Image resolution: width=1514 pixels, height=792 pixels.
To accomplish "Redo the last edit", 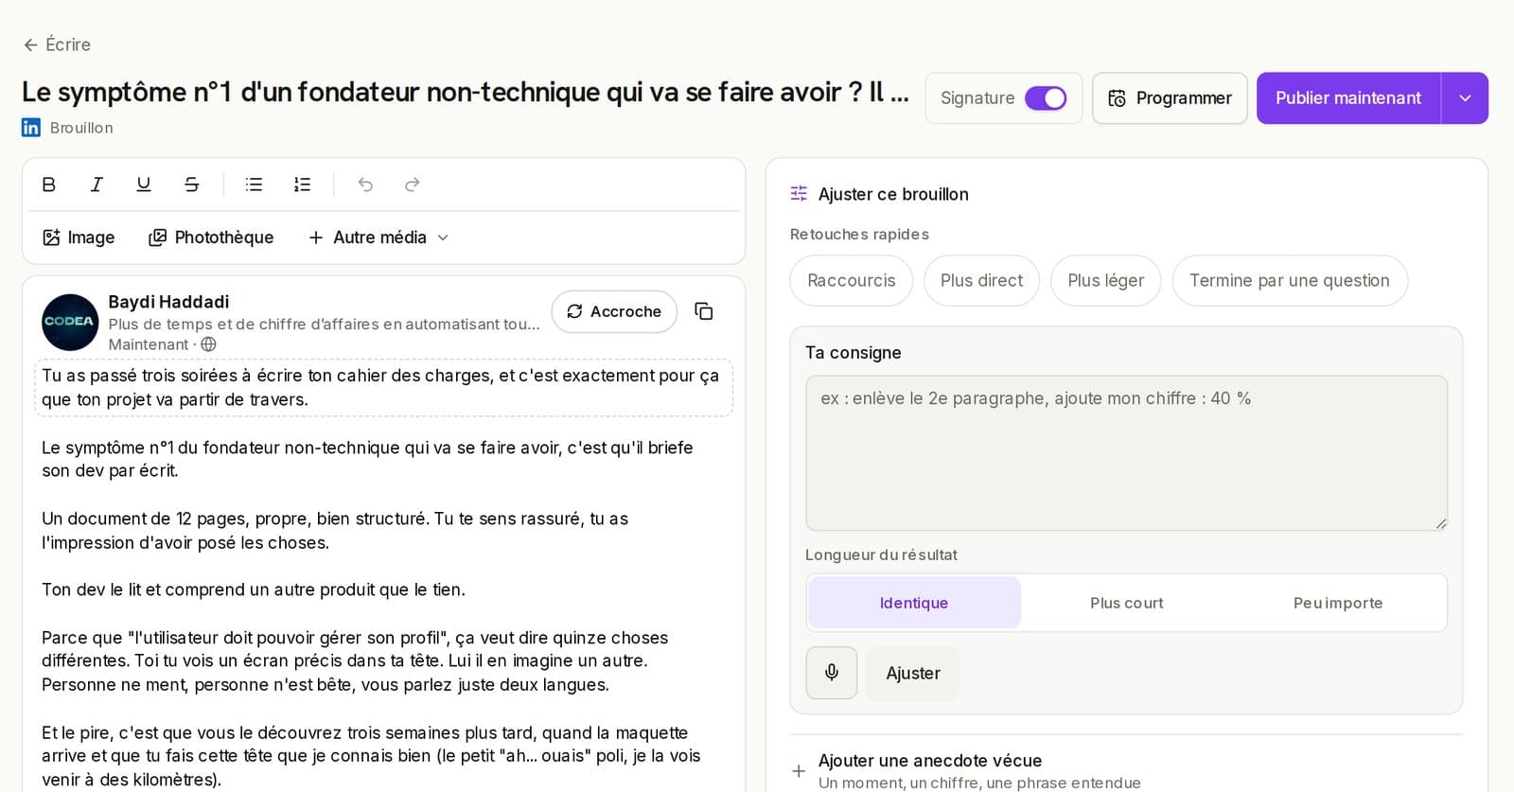I will click(x=413, y=185).
